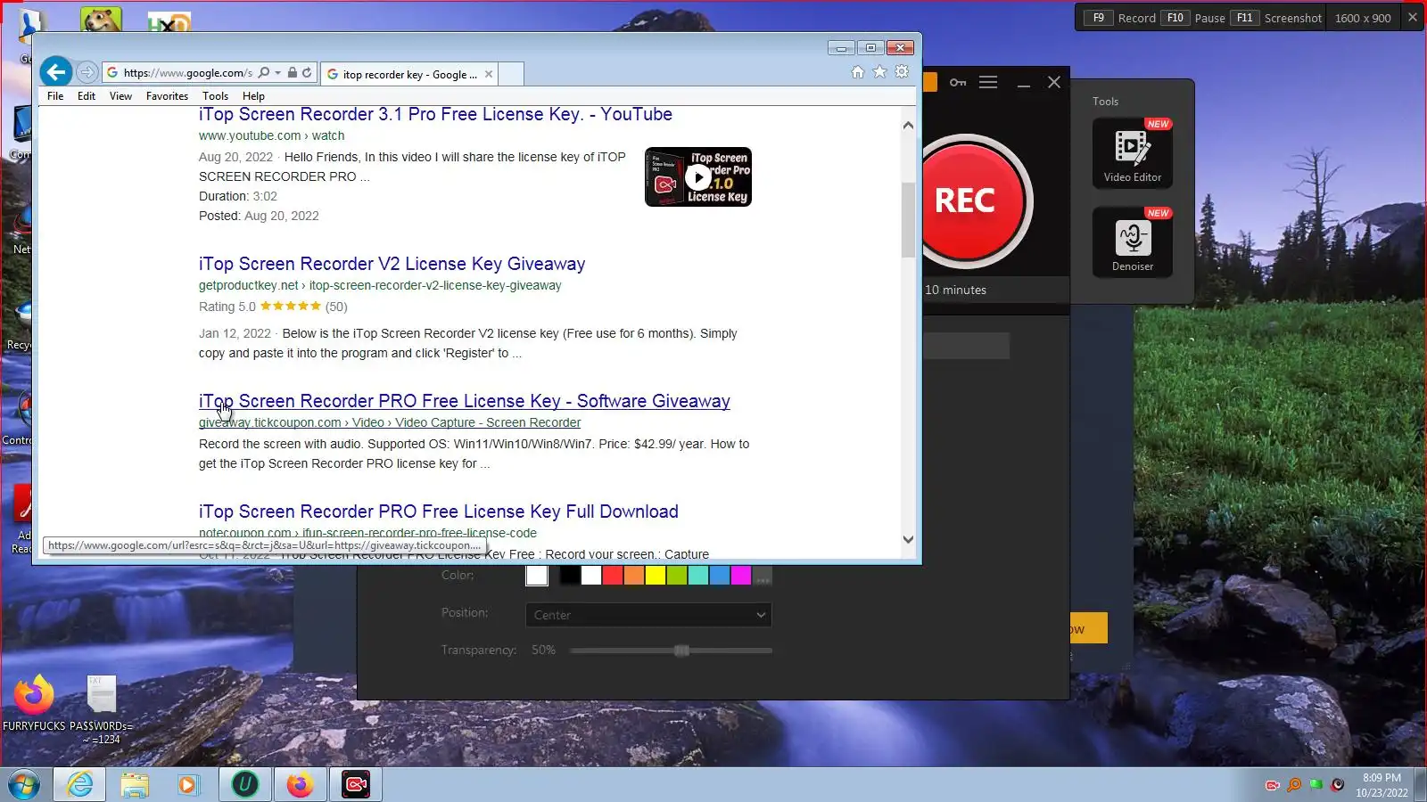Click the Transparency slider handle
Screen dimensions: 1427x802
[x=681, y=651]
